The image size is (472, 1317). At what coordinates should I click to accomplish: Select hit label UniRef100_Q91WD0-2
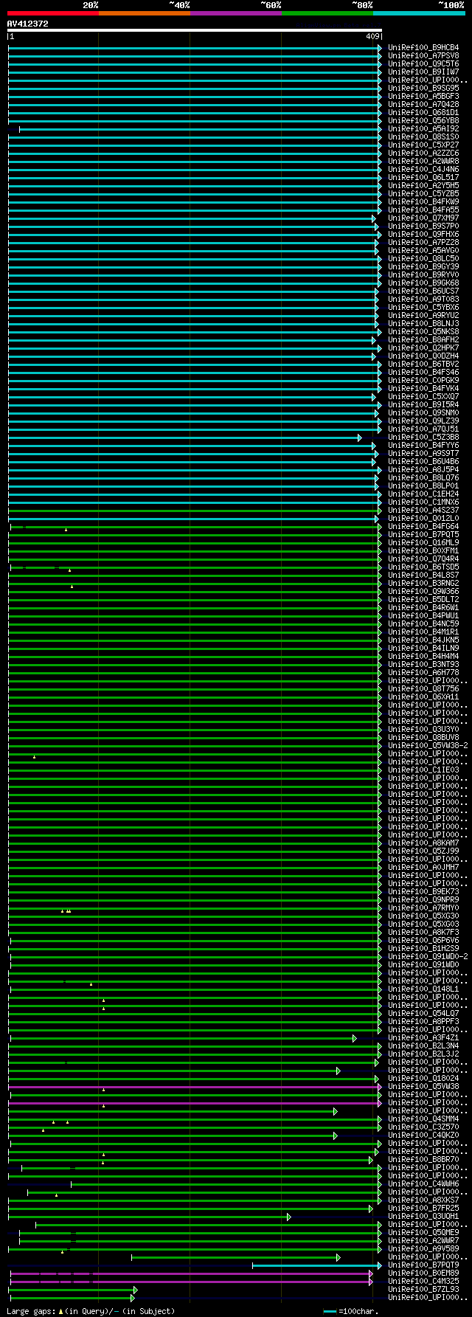tap(428, 957)
